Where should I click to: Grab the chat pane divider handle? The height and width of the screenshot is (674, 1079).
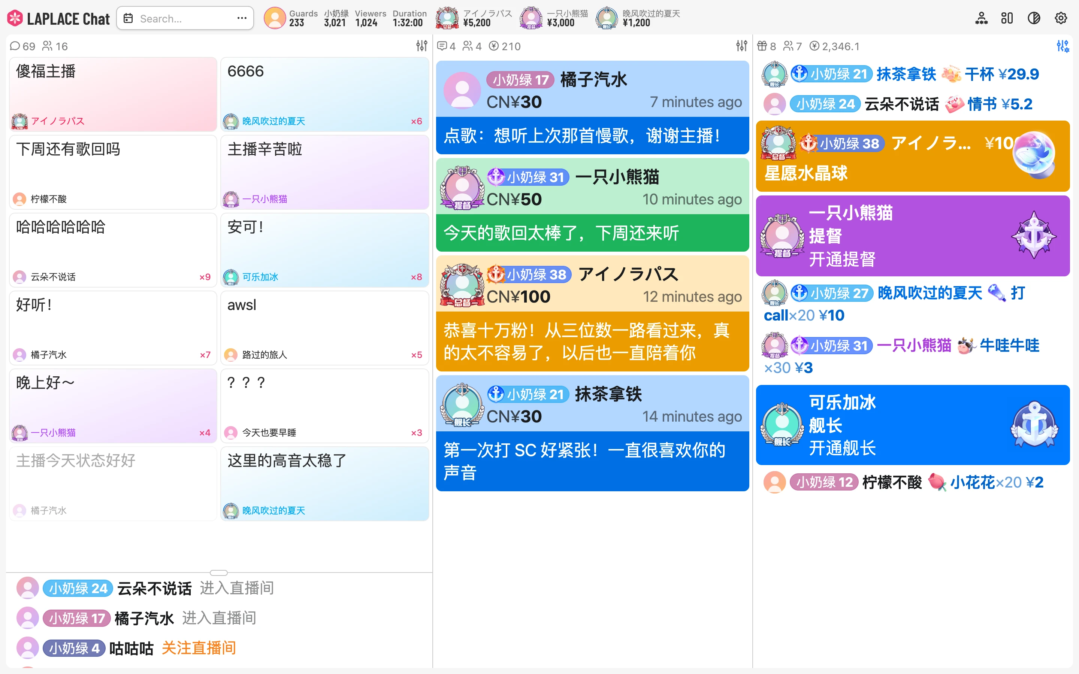click(218, 573)
